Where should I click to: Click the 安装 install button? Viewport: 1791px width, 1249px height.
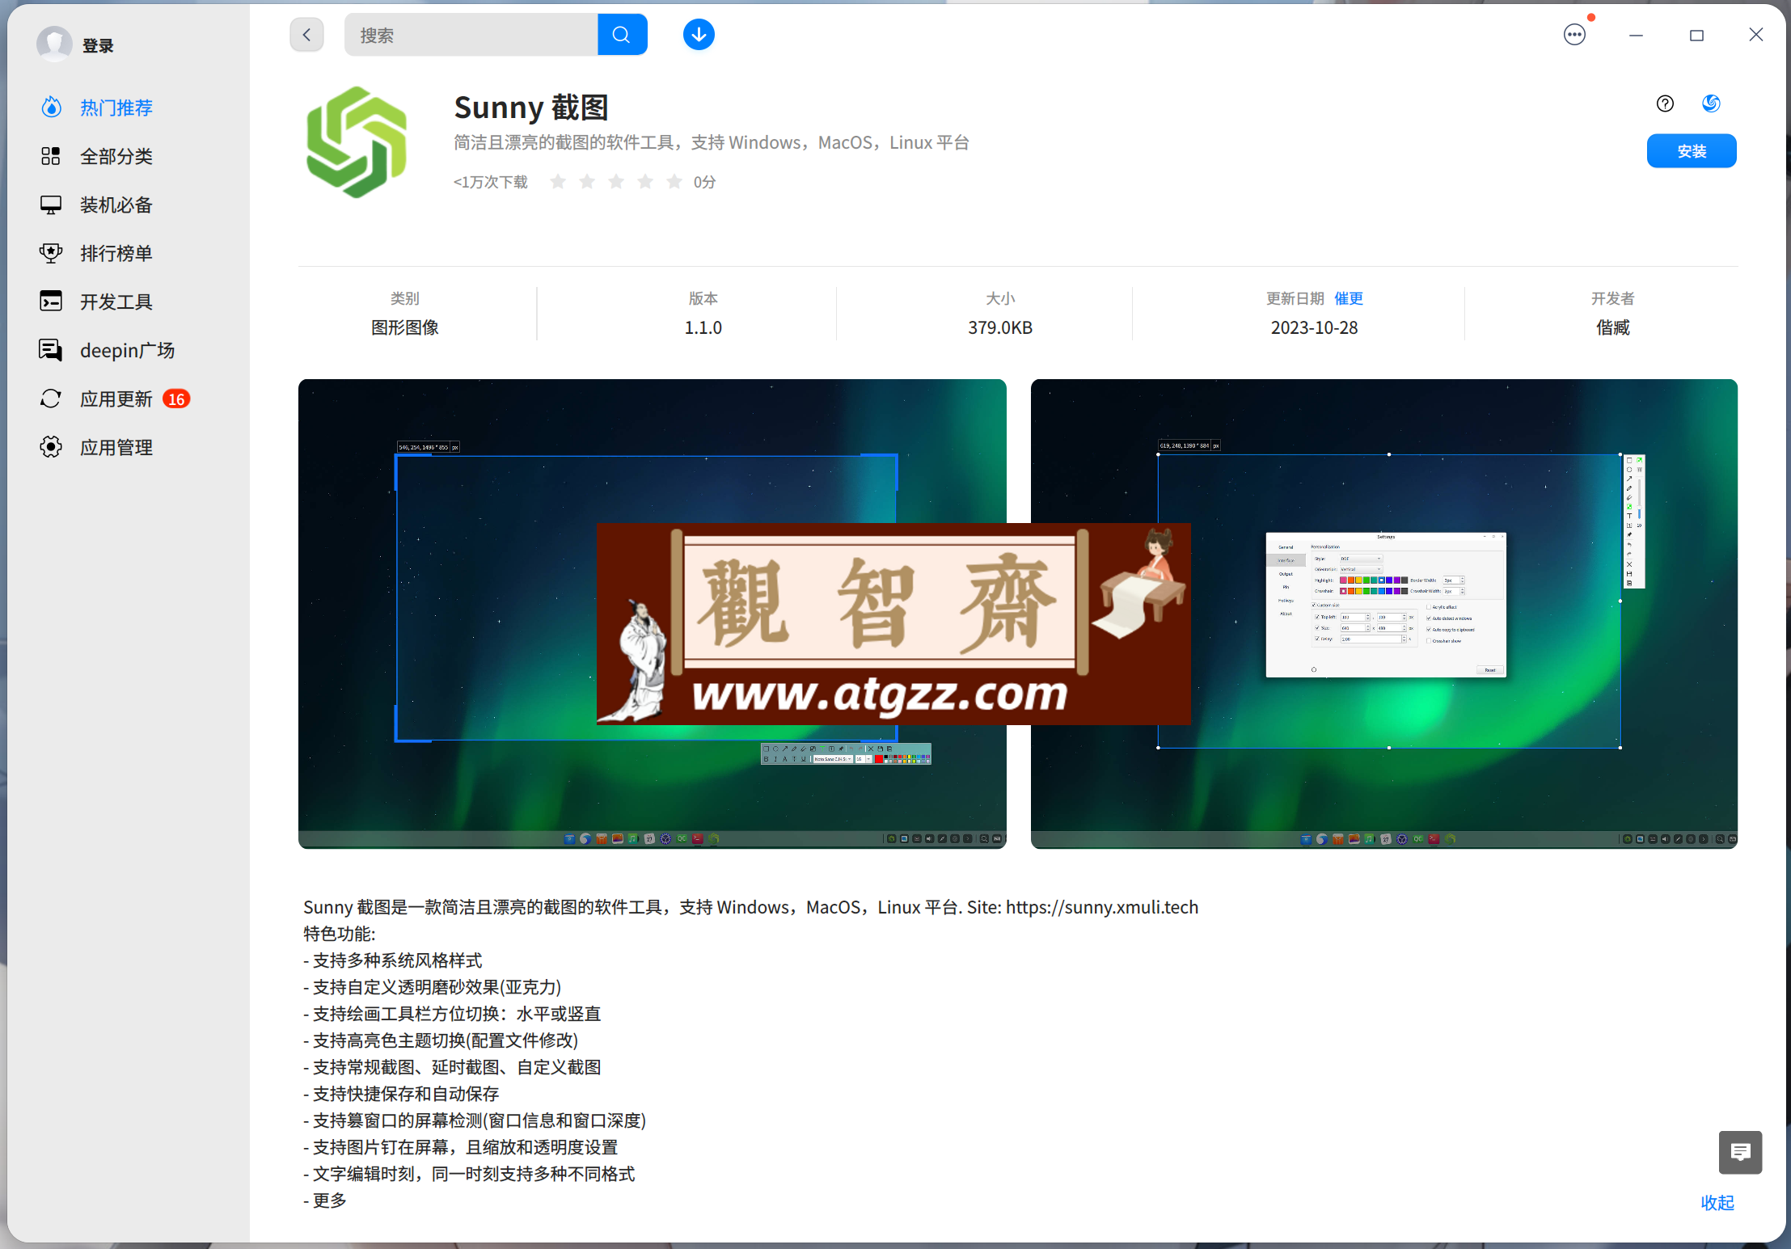tap(1692, 151)
